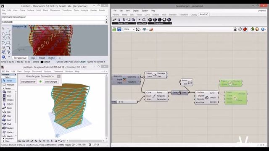The image size is (269, 151).
Task: Toggle selected-only preview green icon in Grasshopper
Action: pyautogui.click(x=252, y=29)
